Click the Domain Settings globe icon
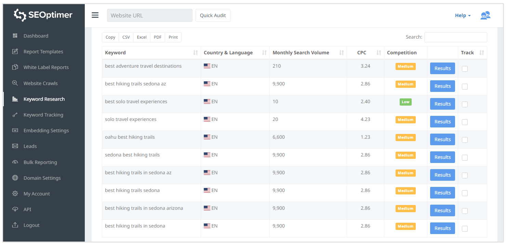The width and height of the screenshot is (506, 246). [15, 178]
